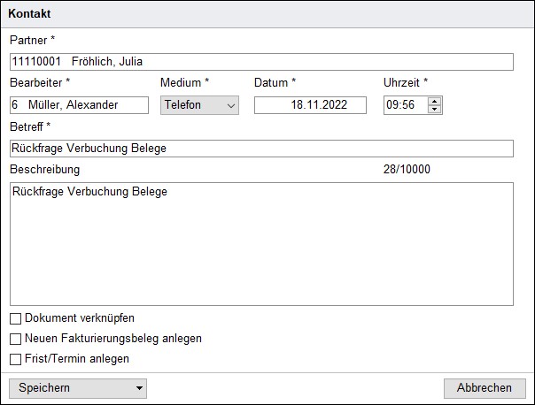Click the Beschreibung label text
The height and width of the screenshot is (405, 535).
point(44,169)
